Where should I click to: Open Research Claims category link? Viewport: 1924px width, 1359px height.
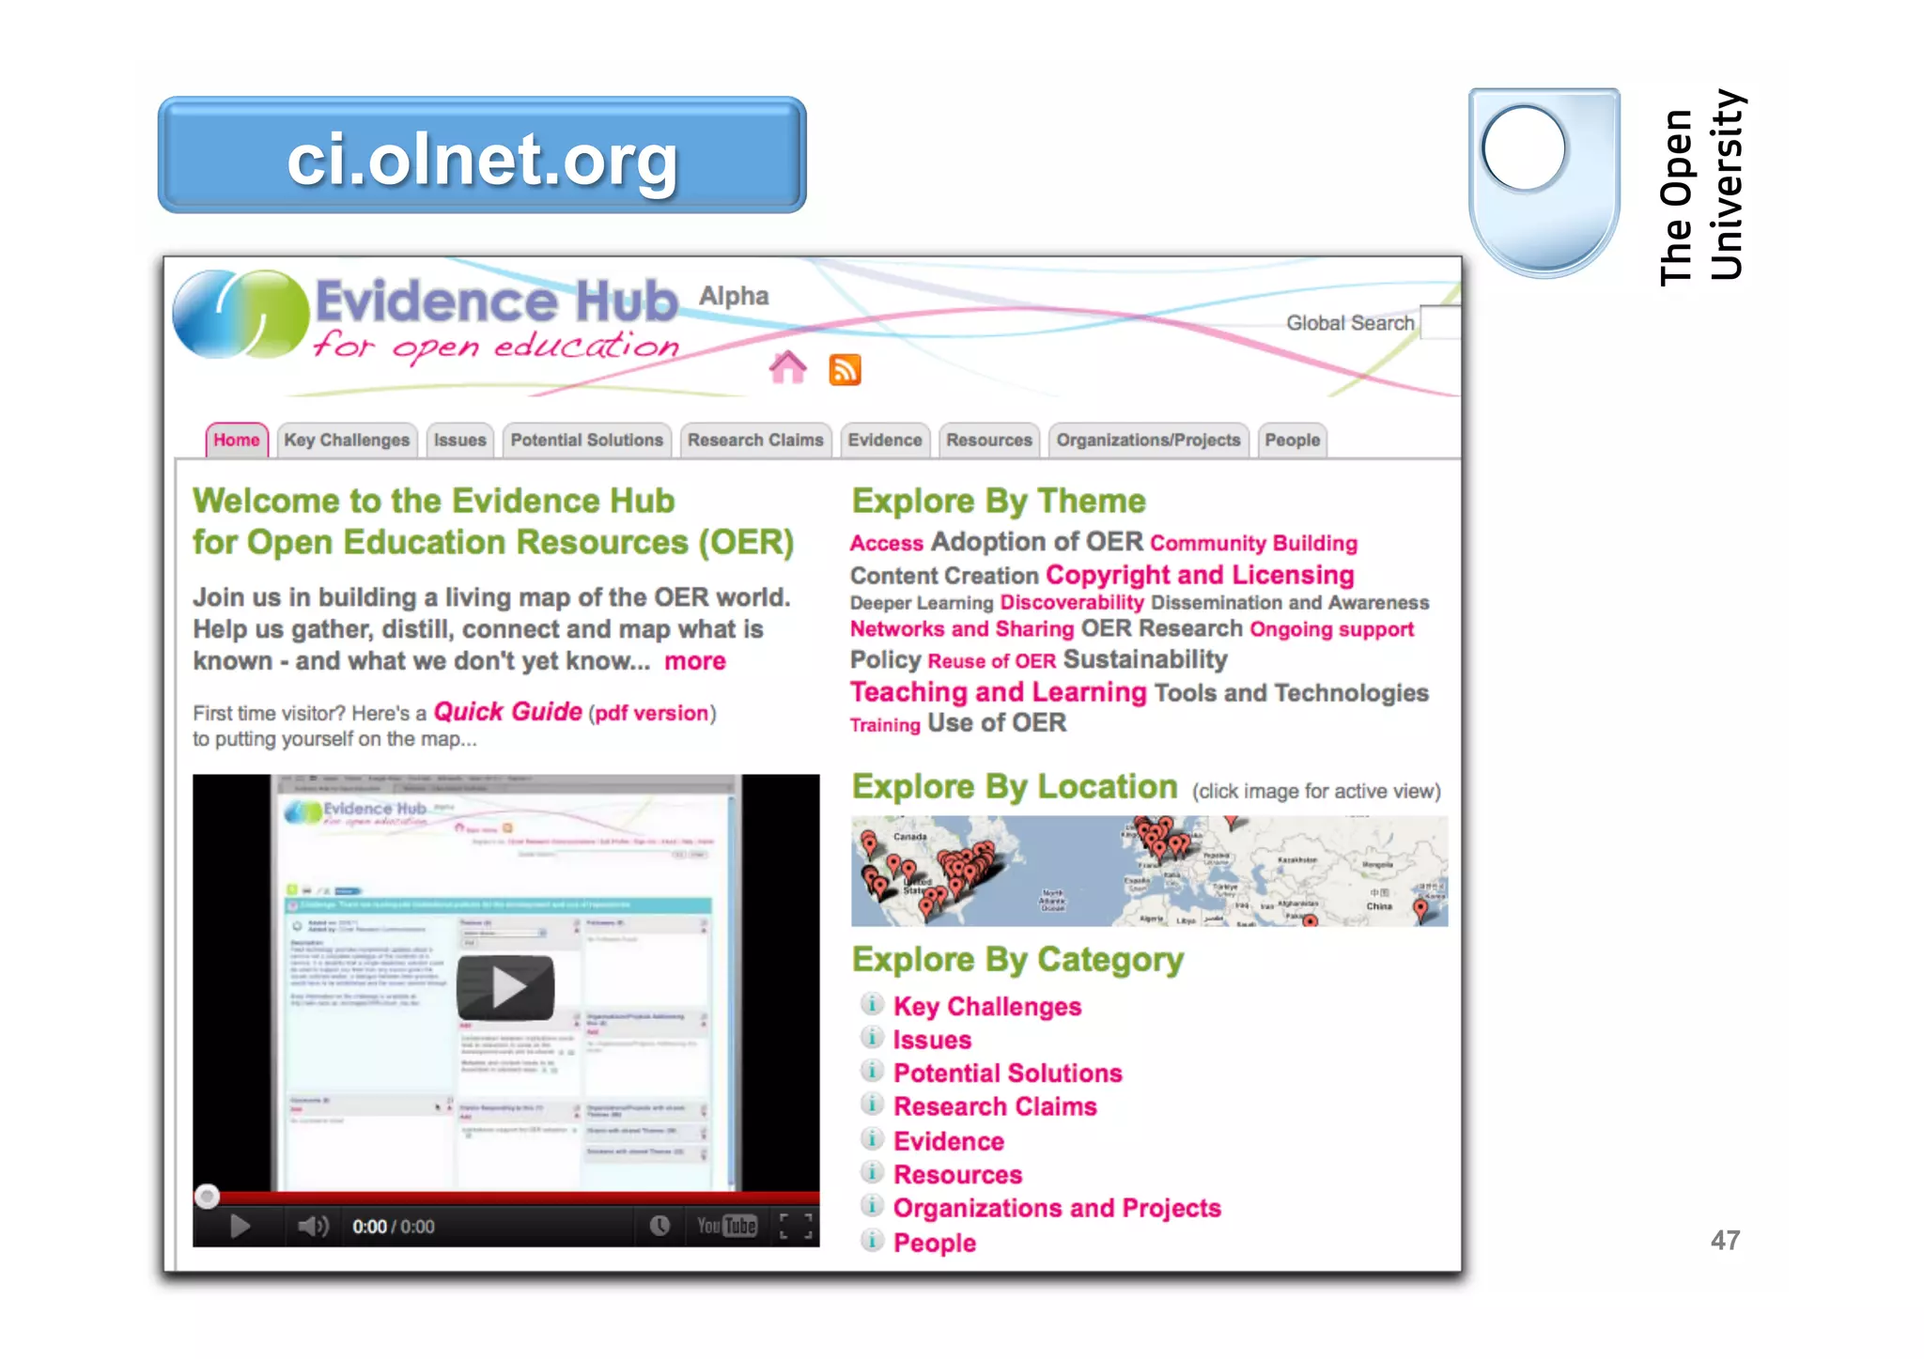tap(995, 1106)
